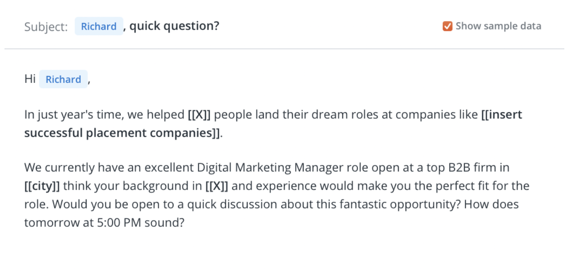The height and width of the screenshot is (277, 576).
Task: Select the Richard merge tag in the subject line
Action: pos(98,26)
